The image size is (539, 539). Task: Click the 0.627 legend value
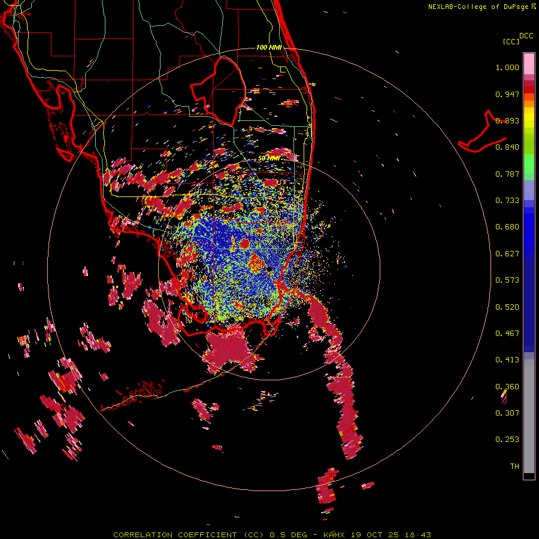click(507, 254)
